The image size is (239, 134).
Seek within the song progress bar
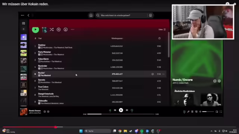pos(121,114)
